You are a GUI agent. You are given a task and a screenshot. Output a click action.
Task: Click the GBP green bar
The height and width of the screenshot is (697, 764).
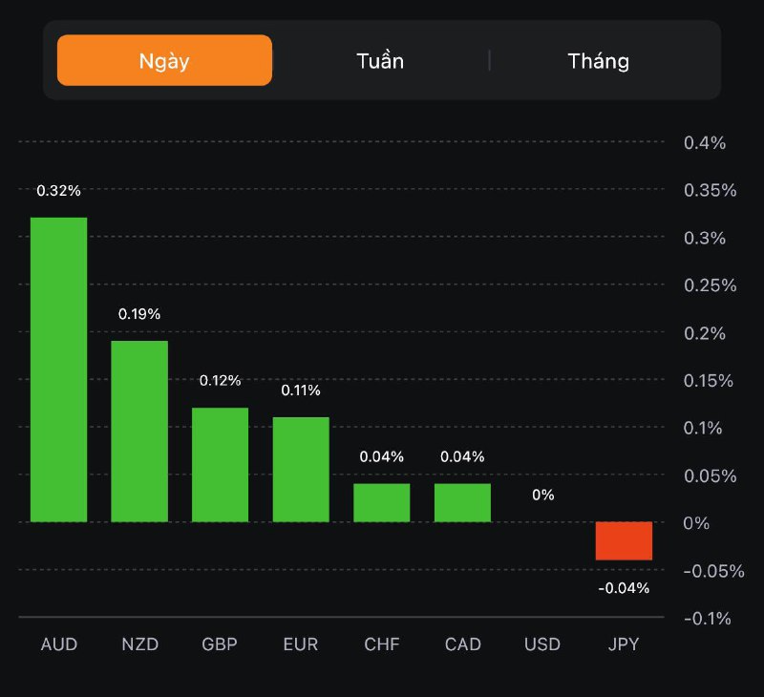tap(220, 464)
